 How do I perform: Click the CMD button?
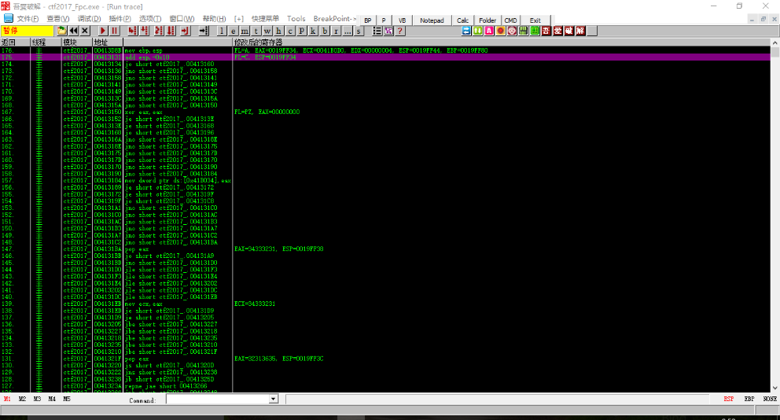tap(510, 20)
